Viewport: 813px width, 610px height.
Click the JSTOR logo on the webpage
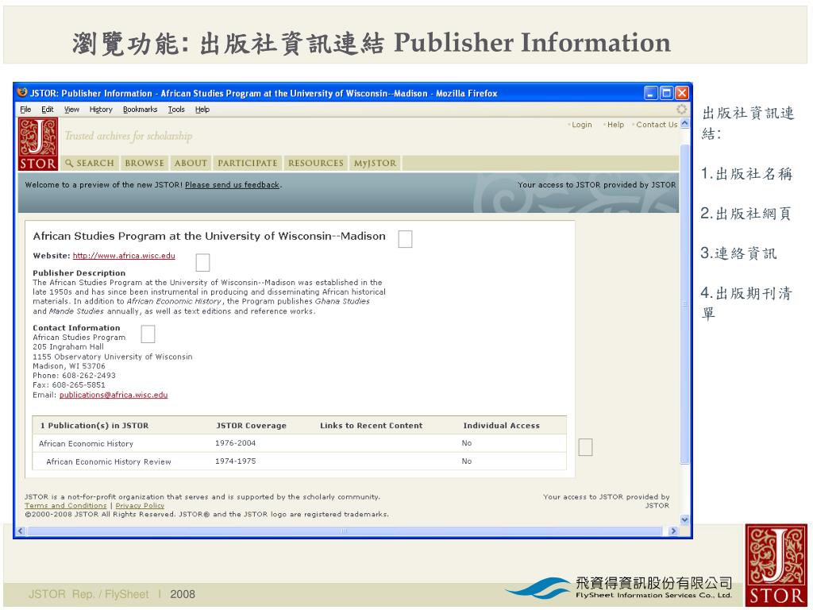pyautogui.click(x=38, y=145)
